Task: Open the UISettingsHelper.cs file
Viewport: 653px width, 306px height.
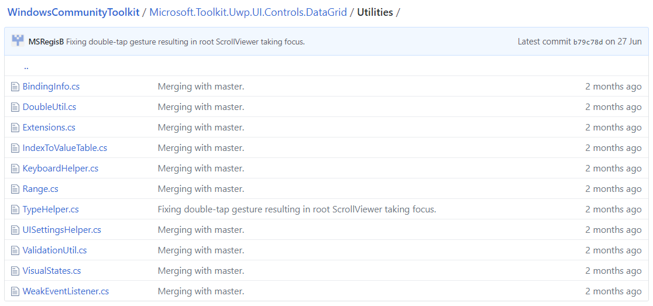Action: [61, 230]
